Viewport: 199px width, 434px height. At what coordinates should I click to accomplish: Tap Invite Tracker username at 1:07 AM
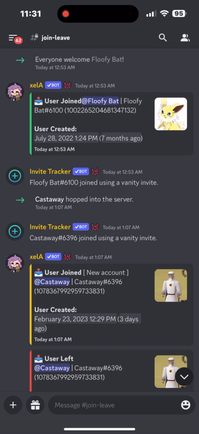(50, 227)
